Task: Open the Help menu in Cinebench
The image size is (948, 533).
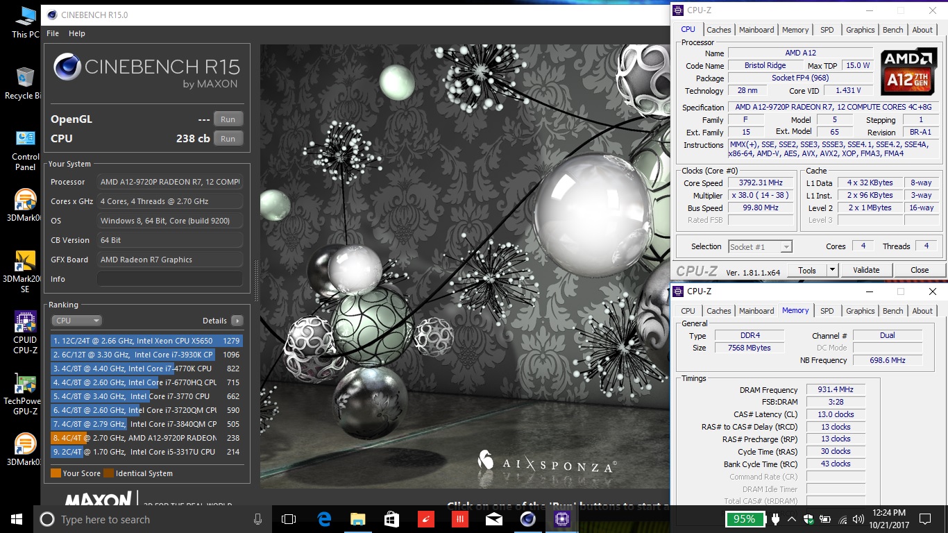Action: click(77, 33)
